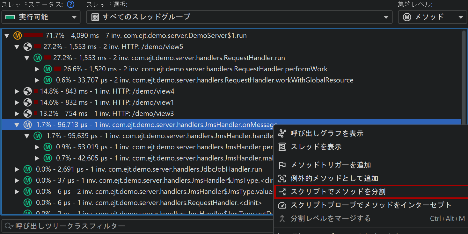
Task: Open the すべてのスレッドグループ thread selection dropdown
Action: point(239,17)
